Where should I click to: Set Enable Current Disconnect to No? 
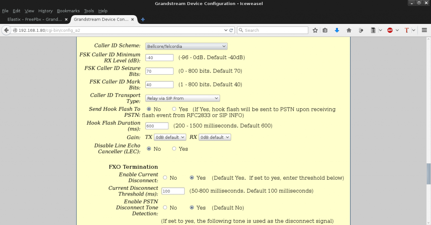click(x=165, y=178)
